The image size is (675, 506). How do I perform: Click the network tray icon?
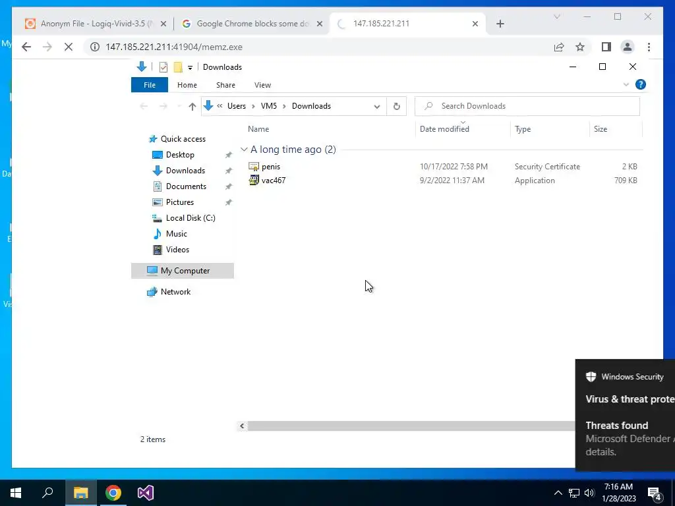[574, 493]
